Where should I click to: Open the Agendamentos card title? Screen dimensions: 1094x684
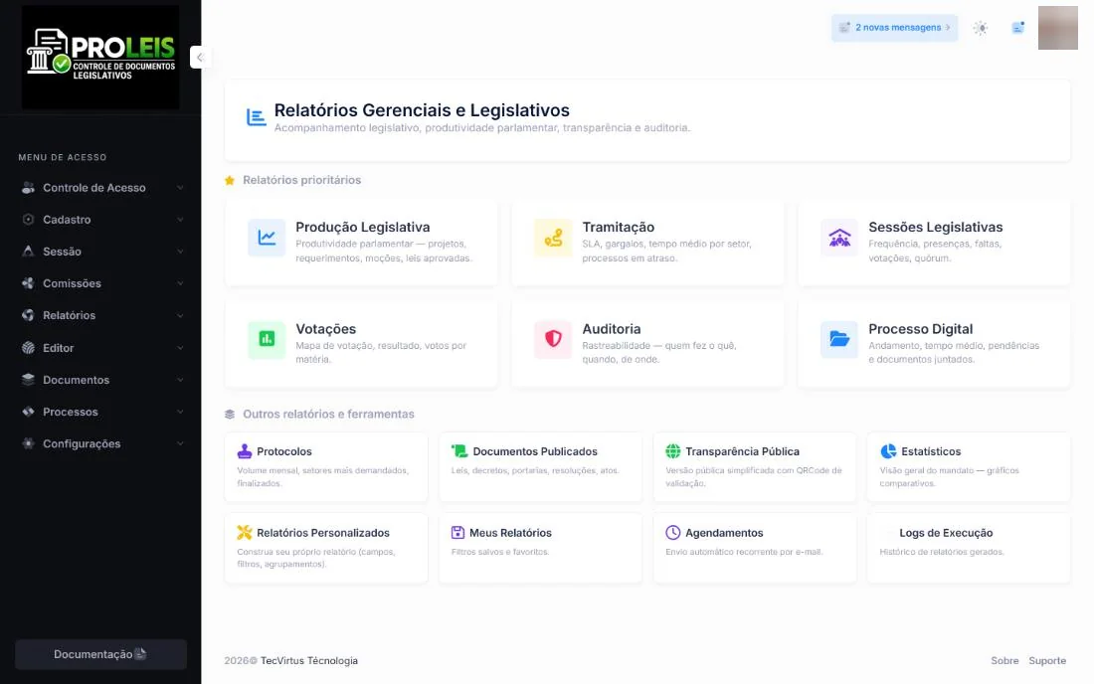click(x=724, y=533)
